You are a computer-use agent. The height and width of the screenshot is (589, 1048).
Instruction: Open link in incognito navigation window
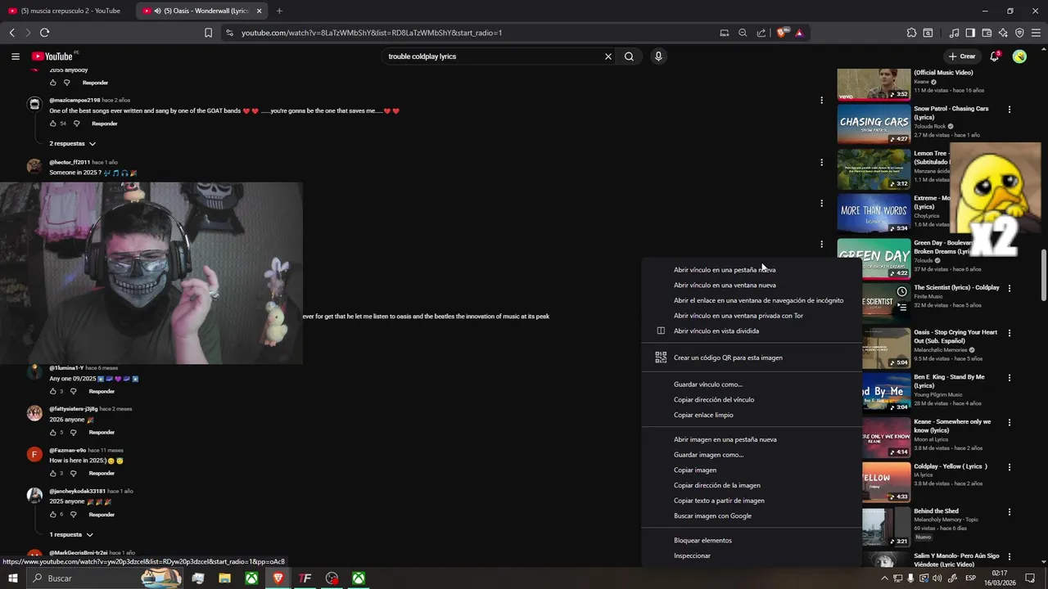[x=751, y=300]
